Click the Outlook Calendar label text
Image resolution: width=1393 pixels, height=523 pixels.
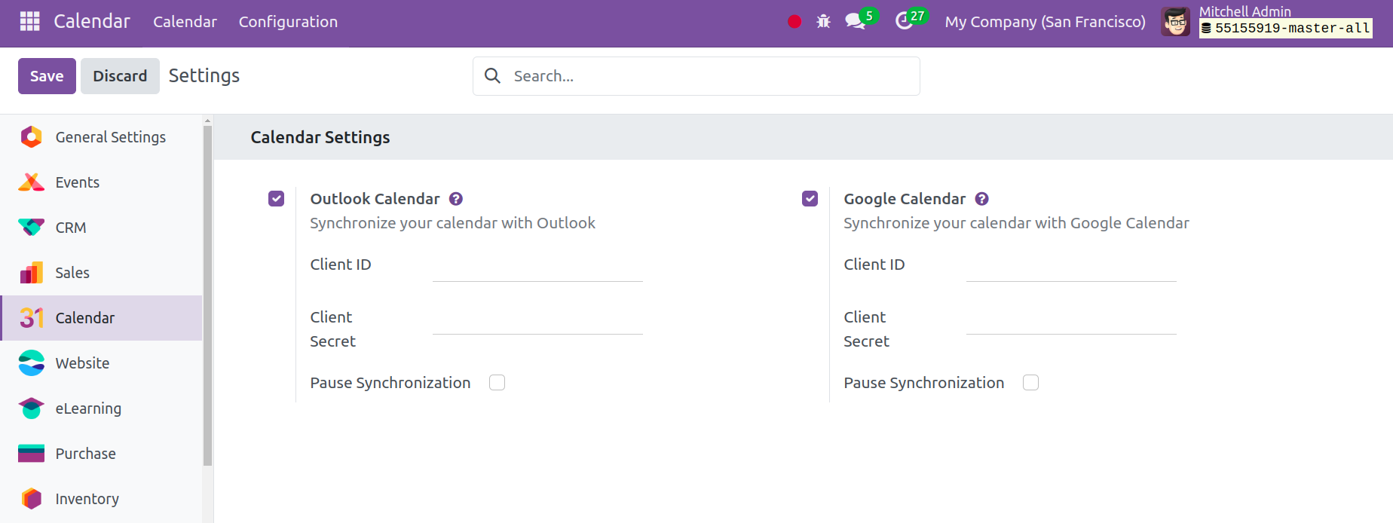(x=375, y=199)
